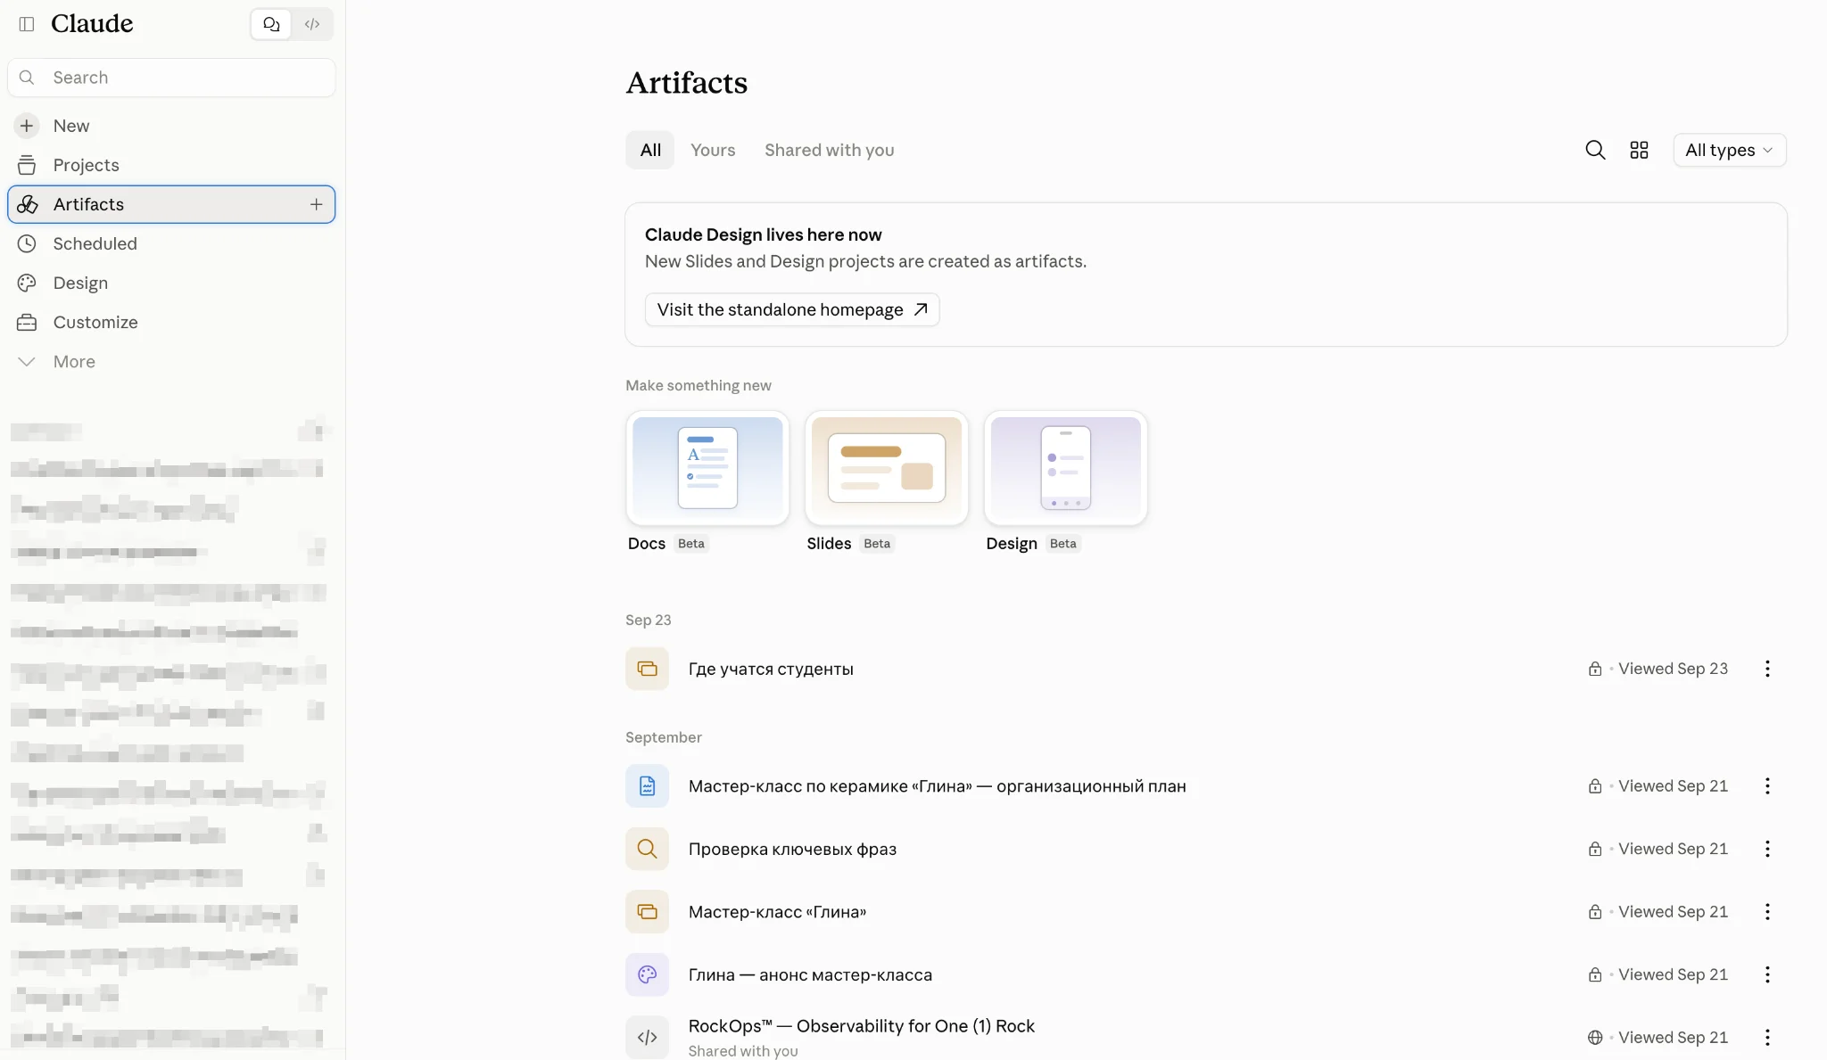Open the Scheduled section

click(x=171, y=243)
